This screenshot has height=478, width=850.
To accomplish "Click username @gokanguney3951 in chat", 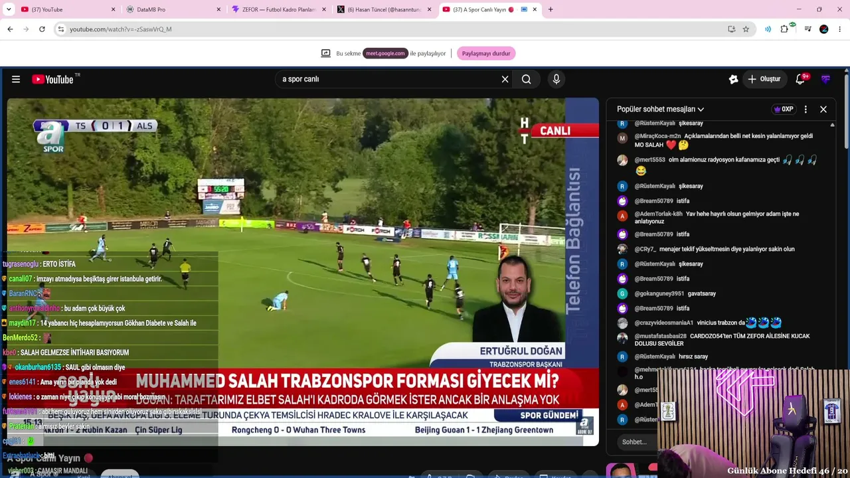I will point(659,293).
